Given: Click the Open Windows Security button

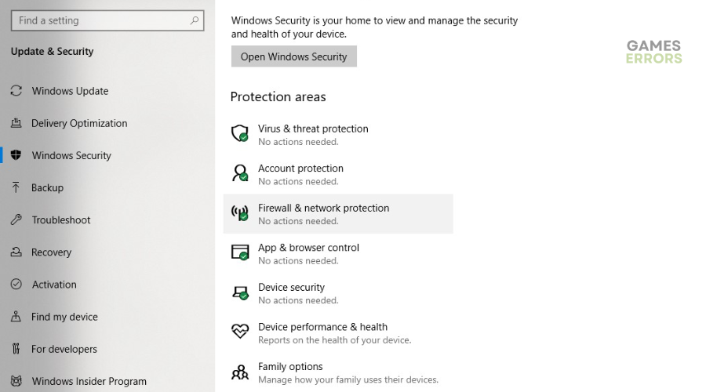Looking at the screenshot, I should tap(294, 56).
